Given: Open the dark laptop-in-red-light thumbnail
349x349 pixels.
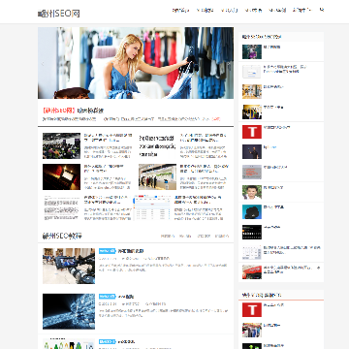Looking at the screenshot, I should click(x=61, y=176).
